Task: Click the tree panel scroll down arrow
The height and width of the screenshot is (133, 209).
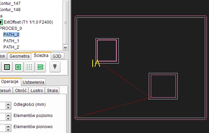Action: coord(65,48)
